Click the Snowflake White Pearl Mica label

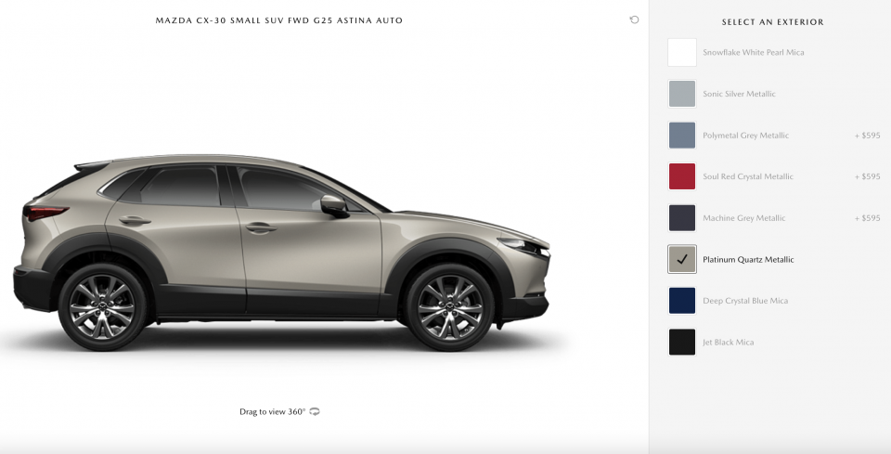click(753, 52)
